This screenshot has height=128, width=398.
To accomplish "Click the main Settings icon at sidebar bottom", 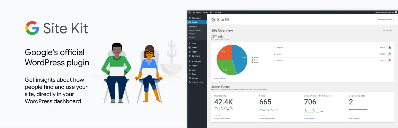I will tap(190, 78).
